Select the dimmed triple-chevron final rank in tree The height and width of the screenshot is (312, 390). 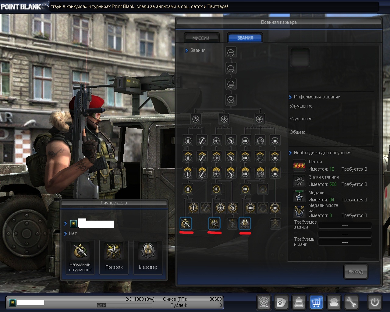click(275, 224)
